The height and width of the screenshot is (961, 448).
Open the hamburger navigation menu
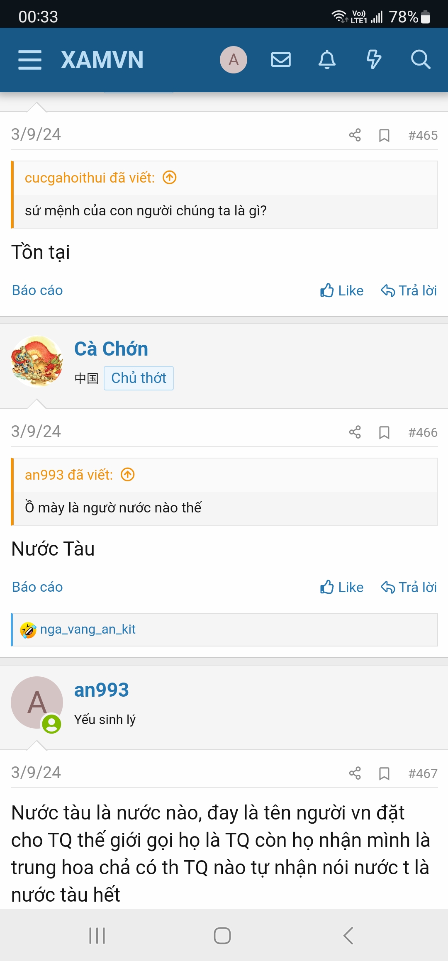30,60
